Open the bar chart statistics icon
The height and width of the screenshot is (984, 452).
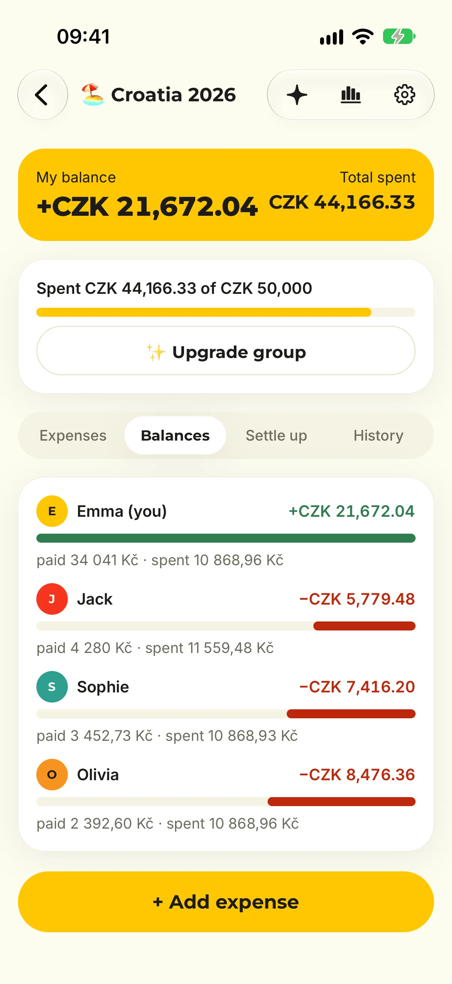click(x=350, y=95)
